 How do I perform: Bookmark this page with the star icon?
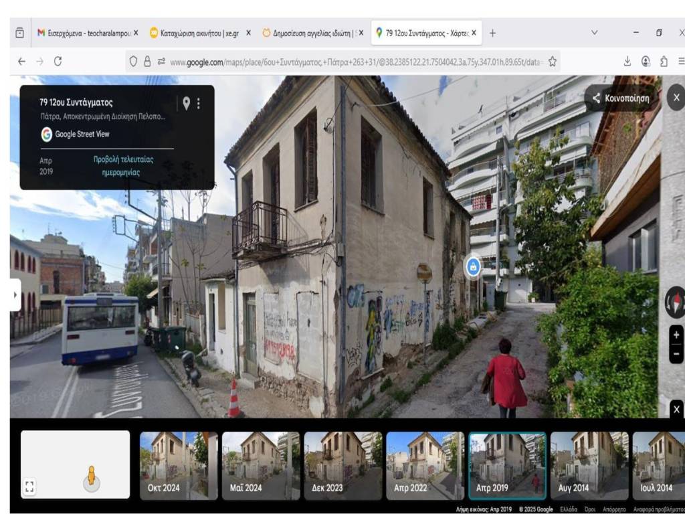pyautogui.click(x=553, y=62)
